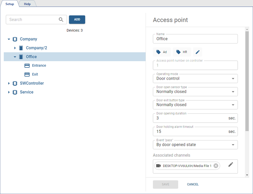Expand the Company/2 tree node

click(x=15, y=48)
